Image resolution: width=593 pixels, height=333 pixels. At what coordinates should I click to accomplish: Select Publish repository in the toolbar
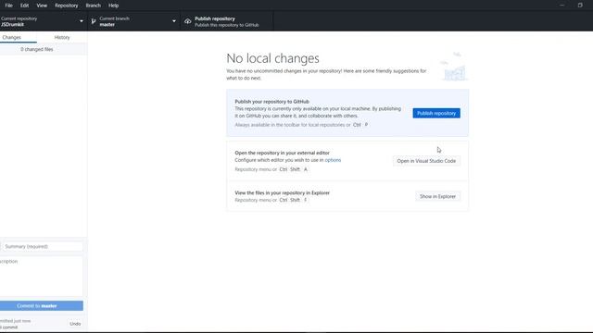click(x=226, y=21)
